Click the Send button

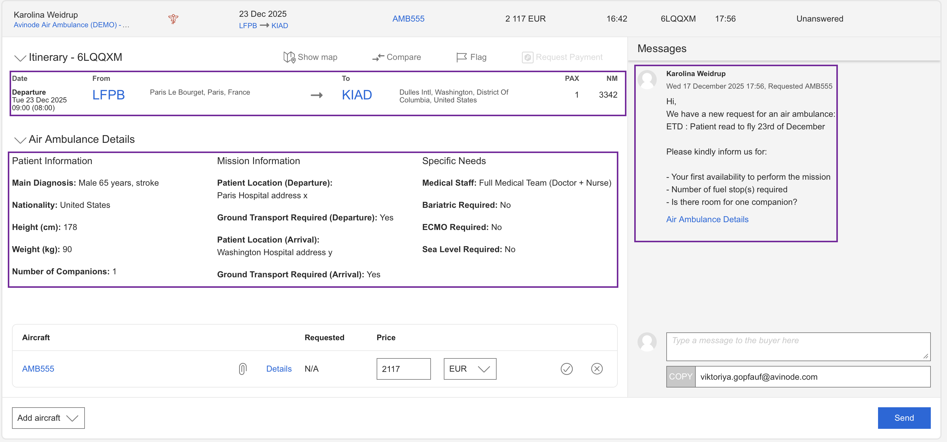click(x=904, y=418)
